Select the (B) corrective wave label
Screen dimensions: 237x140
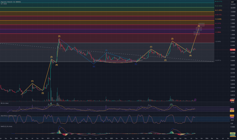[106, 50]
